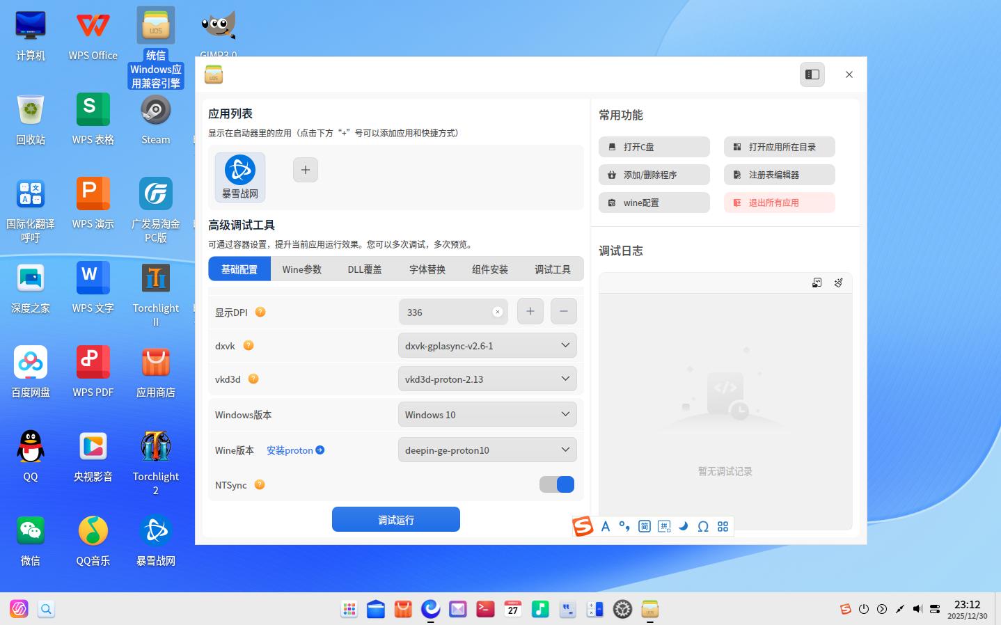Select the 暴雪战网 app in the application list
The width and height of the screenshot is (1001, 625).
240,177
